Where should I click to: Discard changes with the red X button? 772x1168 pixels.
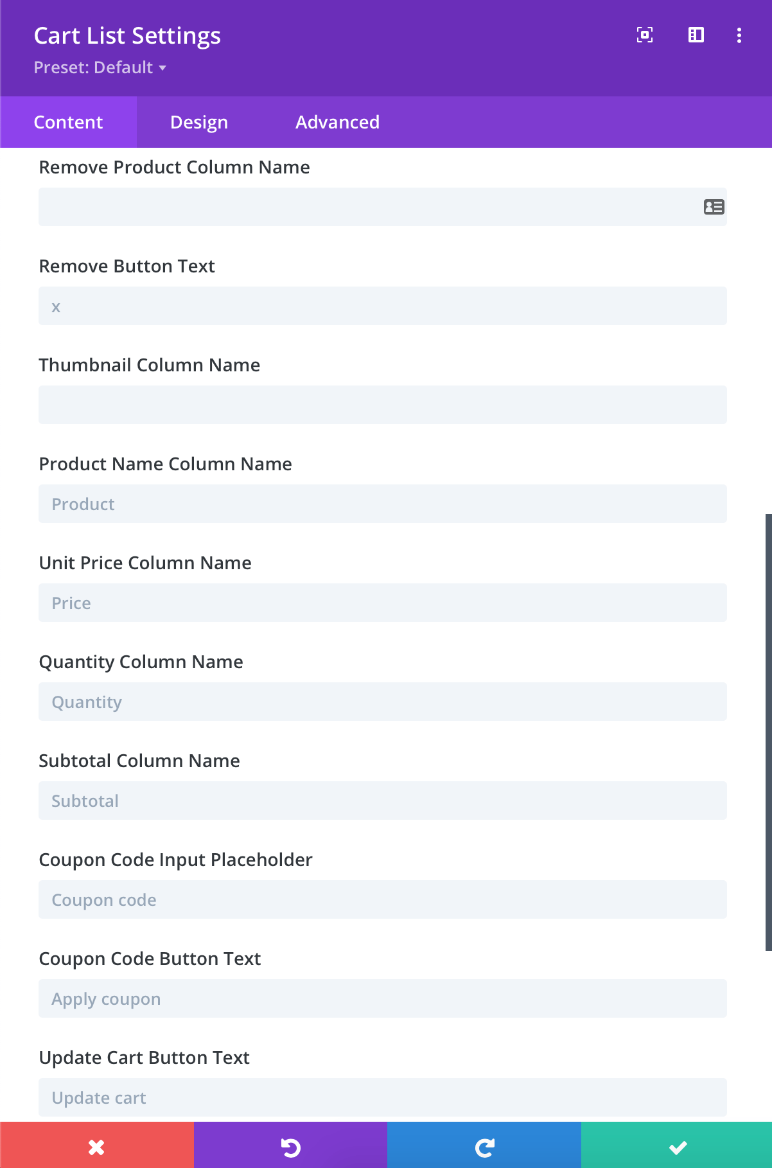[x=97, y=1146]
